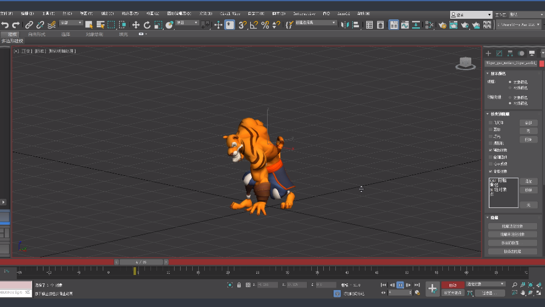Image resolution: width=545 pixels, height=307 pixels.
Task: Click the Select and Manipulate icon
Action: 218,25
